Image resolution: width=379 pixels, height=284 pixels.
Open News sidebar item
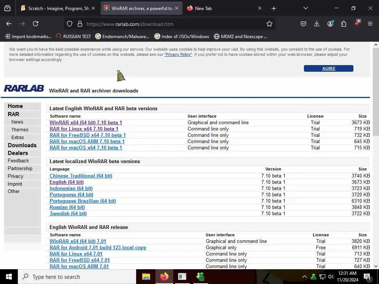[x=17, y=122]
